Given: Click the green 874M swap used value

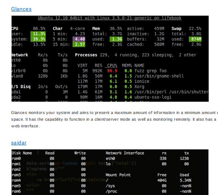Looking at the screenshot, I should point(195,39).
